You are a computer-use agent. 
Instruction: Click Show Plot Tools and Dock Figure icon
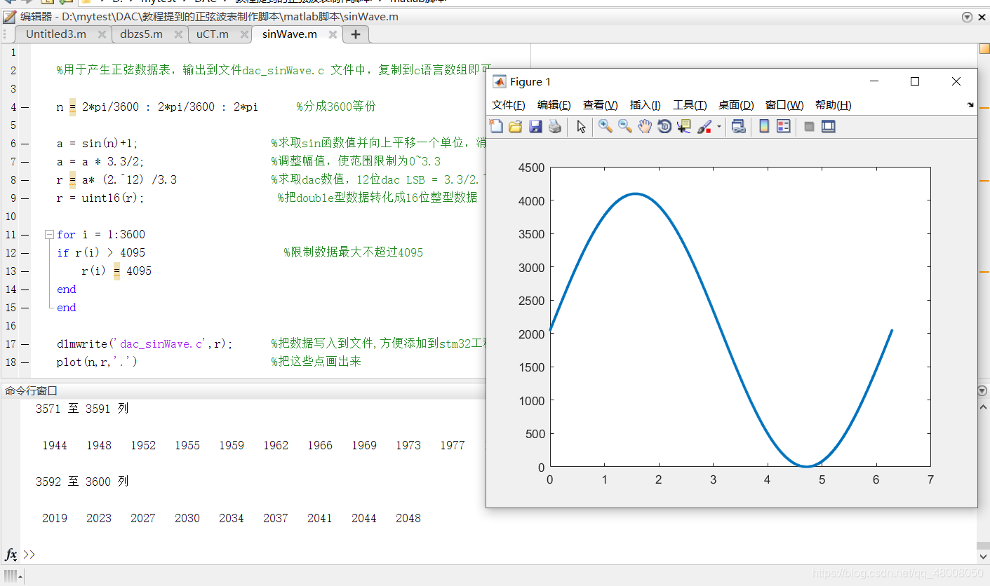click(829, 126)
